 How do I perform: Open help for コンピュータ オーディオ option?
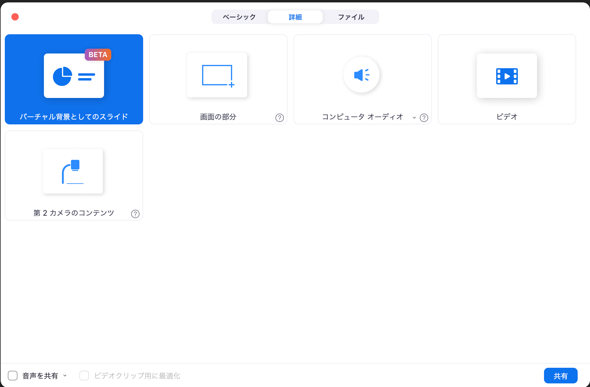[x=424, y=118]
